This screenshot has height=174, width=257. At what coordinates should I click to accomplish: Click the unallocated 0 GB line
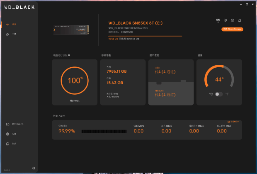pos(112,94)
